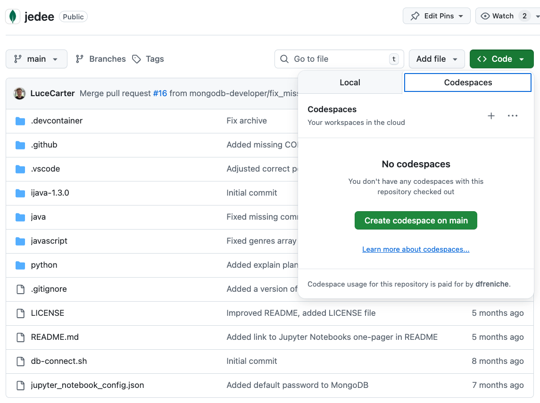Open the Tags list

tap(148, 59)
